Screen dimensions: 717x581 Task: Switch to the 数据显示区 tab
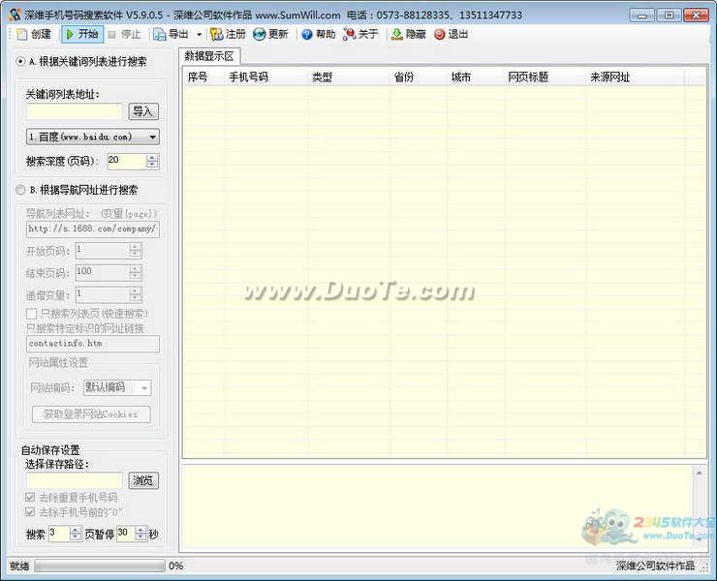pos(209,56)
